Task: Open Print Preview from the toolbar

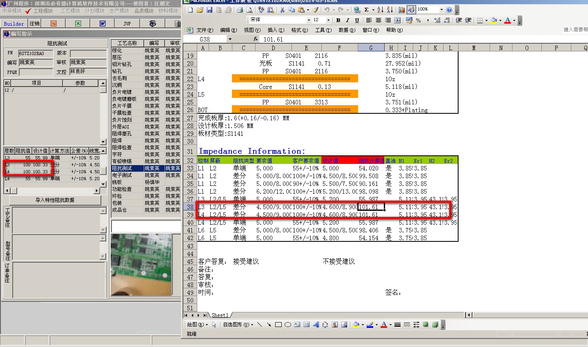Action: (249, 10)
